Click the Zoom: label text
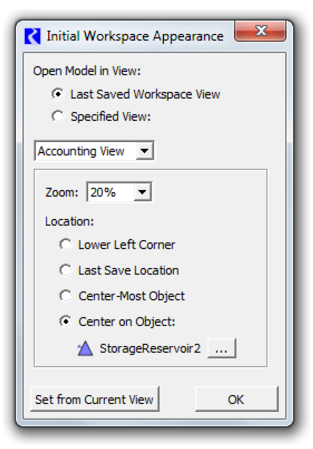This screenshot has width=313, height=449. click(x=62, y=193)
